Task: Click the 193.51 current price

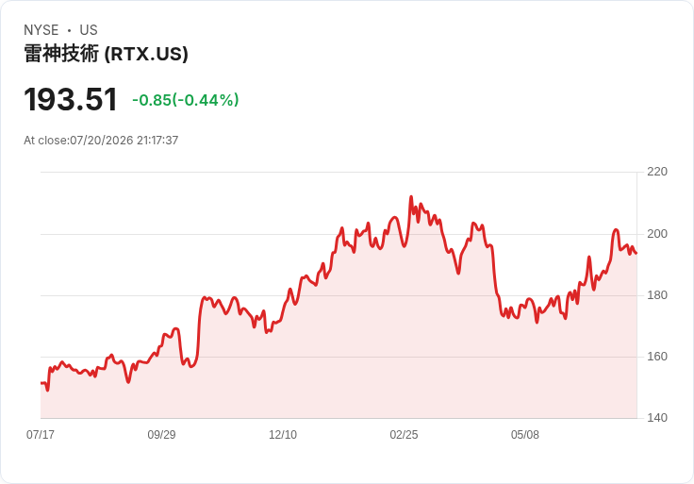Action: point(71,99)
